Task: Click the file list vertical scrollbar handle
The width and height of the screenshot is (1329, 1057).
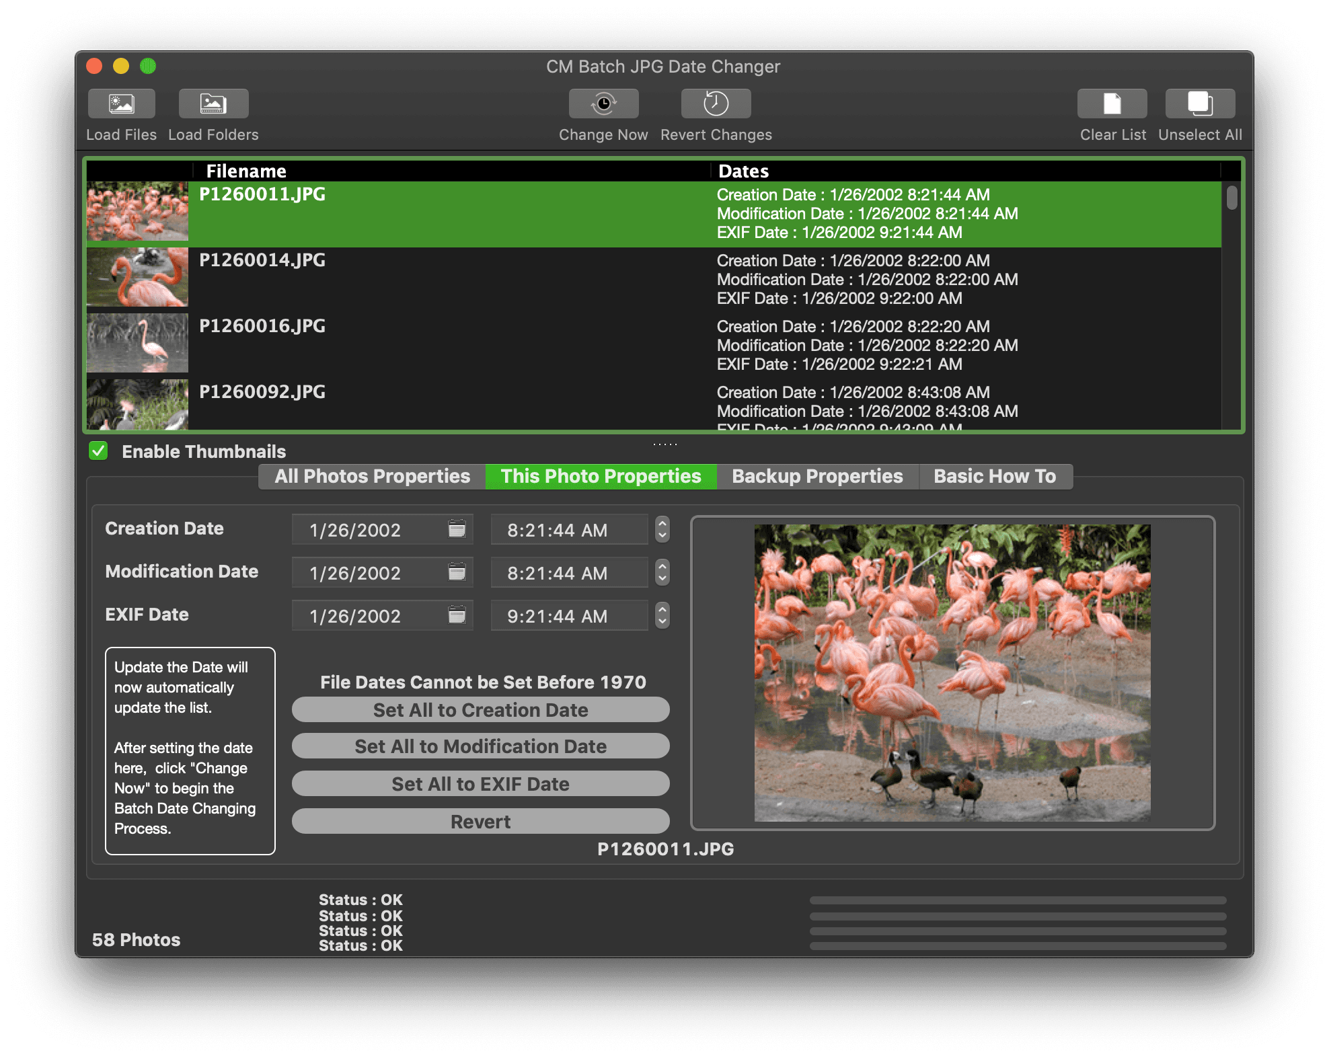Action: point(1231,198)
